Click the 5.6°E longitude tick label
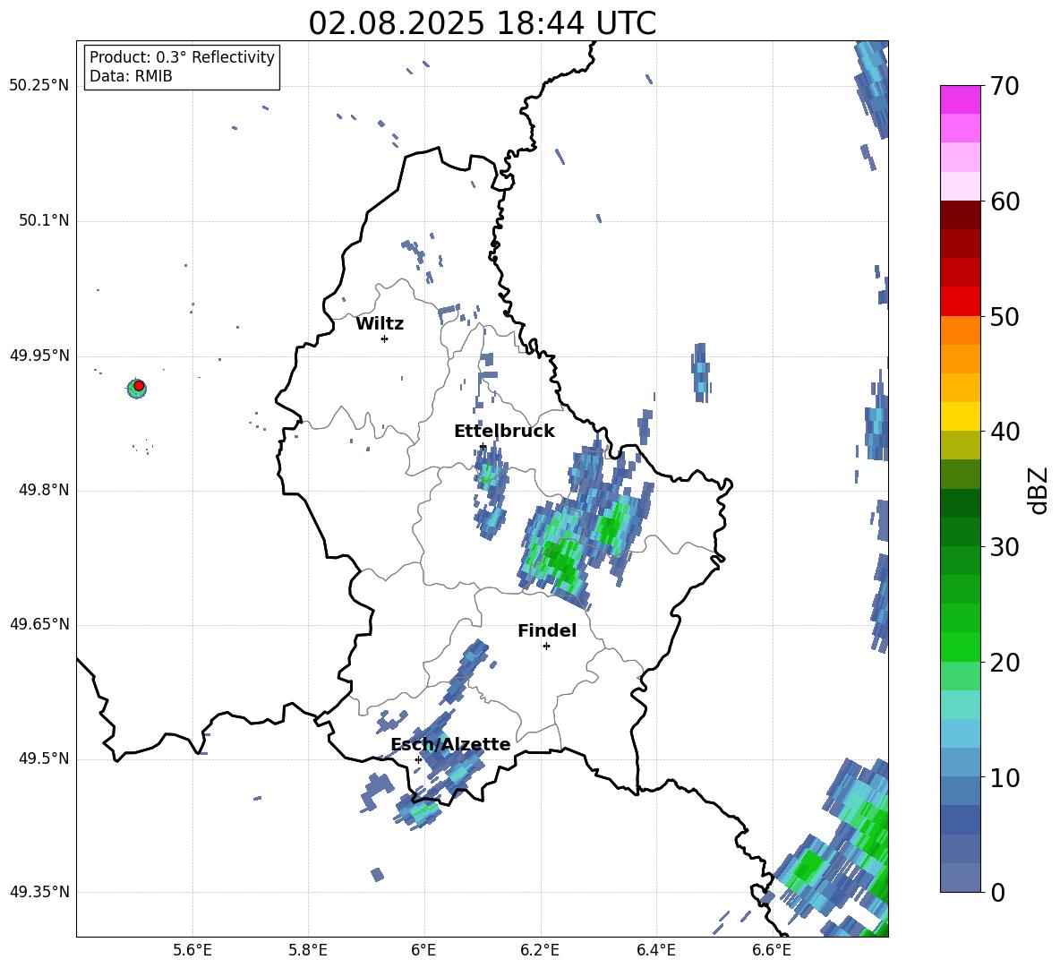 (x=192, y=950)
